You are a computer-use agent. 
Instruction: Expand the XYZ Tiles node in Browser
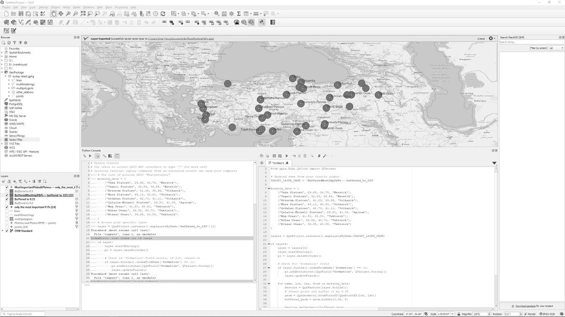pos(2,144)
